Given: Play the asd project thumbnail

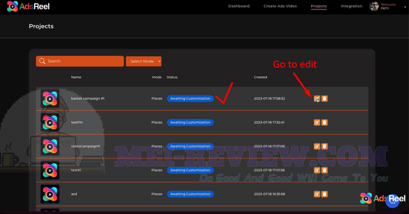Looking at the screenshot, I should [x=50, y=194].
